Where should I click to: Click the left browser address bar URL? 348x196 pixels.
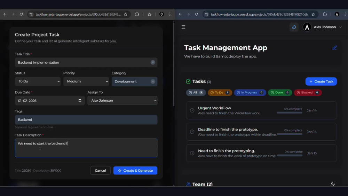[x=78, y=14]
